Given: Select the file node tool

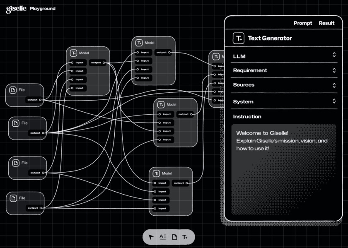Looking at the screenshot, I should pyautogui.click(x=174, y=237).
